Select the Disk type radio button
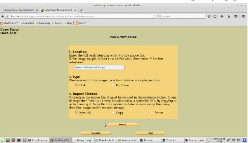 click(76, 85)
